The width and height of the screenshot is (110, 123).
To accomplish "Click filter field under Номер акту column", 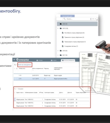I will 25,72.
